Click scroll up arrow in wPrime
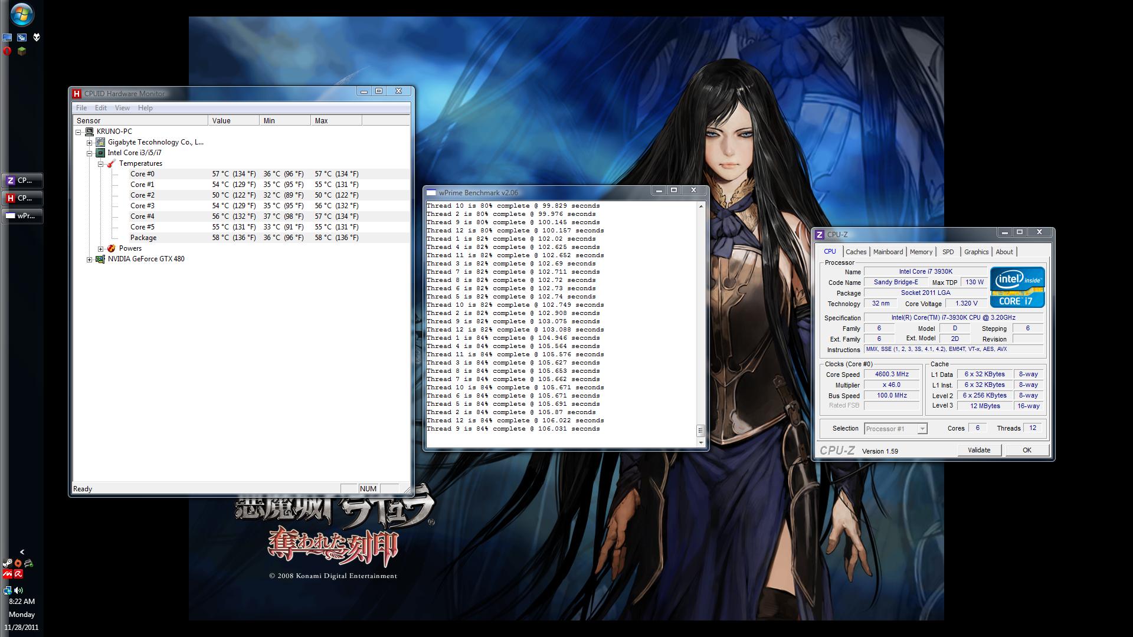Image resolution: width=1133 pixels, height=637 pixels. tap(701, 206)
